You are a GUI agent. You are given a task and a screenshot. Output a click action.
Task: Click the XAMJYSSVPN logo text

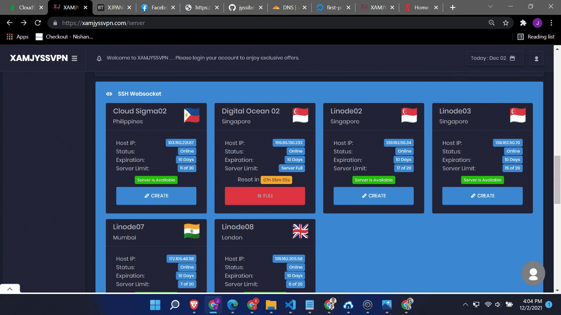(x=39, y=58)
